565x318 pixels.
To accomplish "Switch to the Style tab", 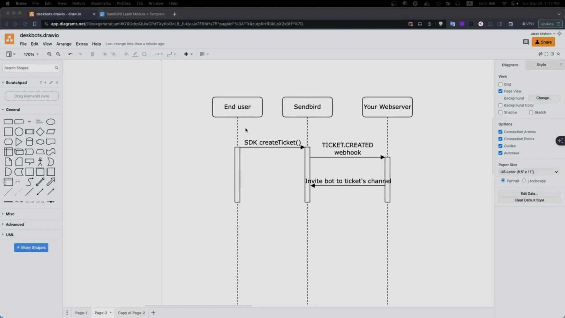I will tap(541, 65).
